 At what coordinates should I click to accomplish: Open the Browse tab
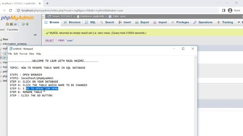pos(52,22)
